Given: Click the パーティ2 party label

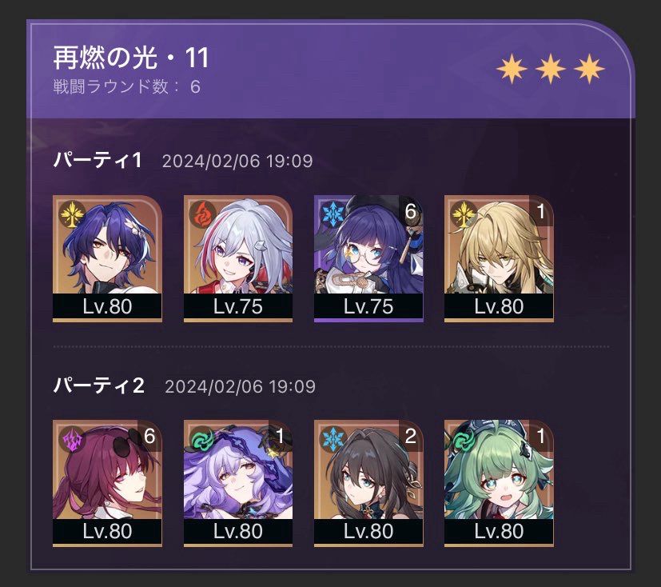Looking at the screenshot, I should pos(99,385).
